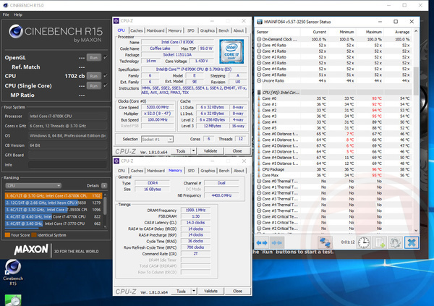
Task: Toggle the CPU (Single Core) test checkmark
Action: [x=105, y=85]
